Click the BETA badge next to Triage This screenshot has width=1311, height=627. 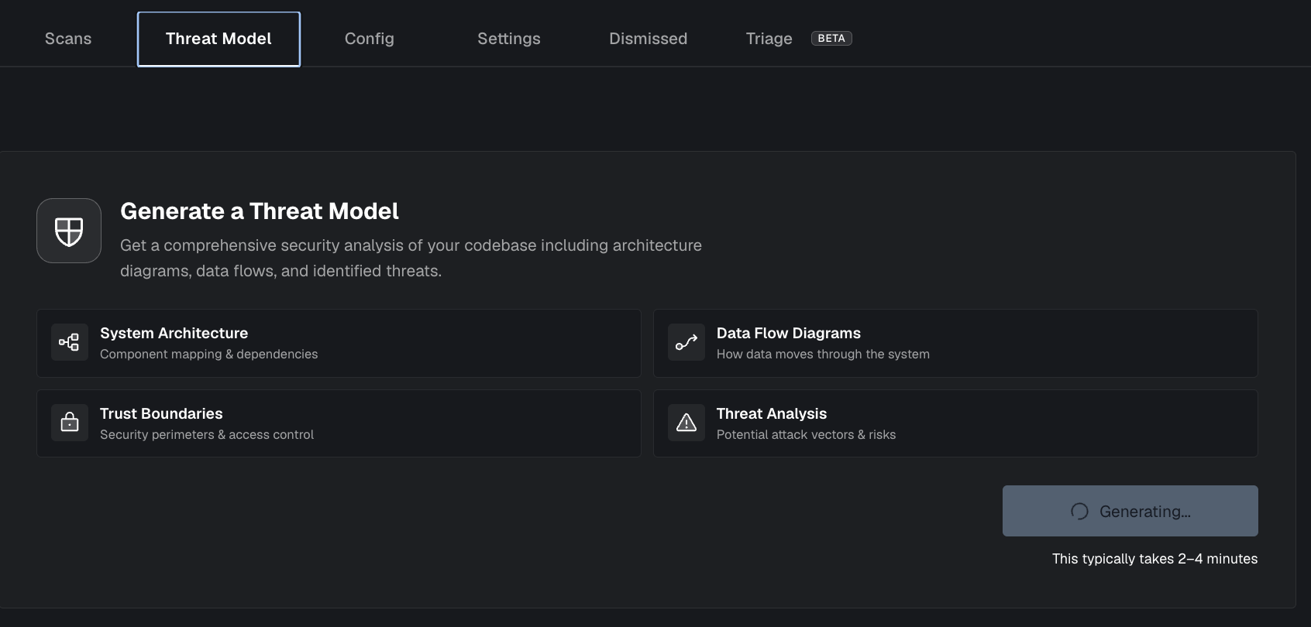pyautogui.click(x=831, y=39)
